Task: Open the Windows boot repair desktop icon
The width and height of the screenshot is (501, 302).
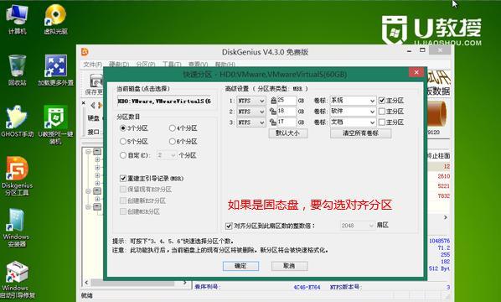Action: [x=17, y=279]
